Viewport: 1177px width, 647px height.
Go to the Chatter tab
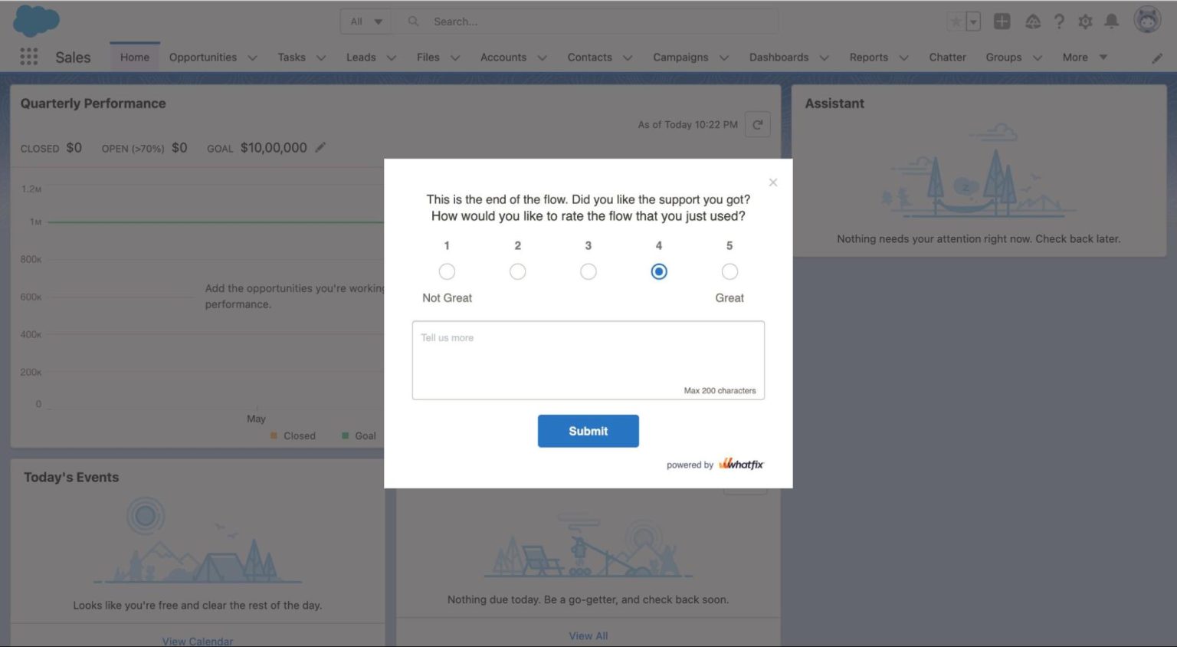(947, 57)
